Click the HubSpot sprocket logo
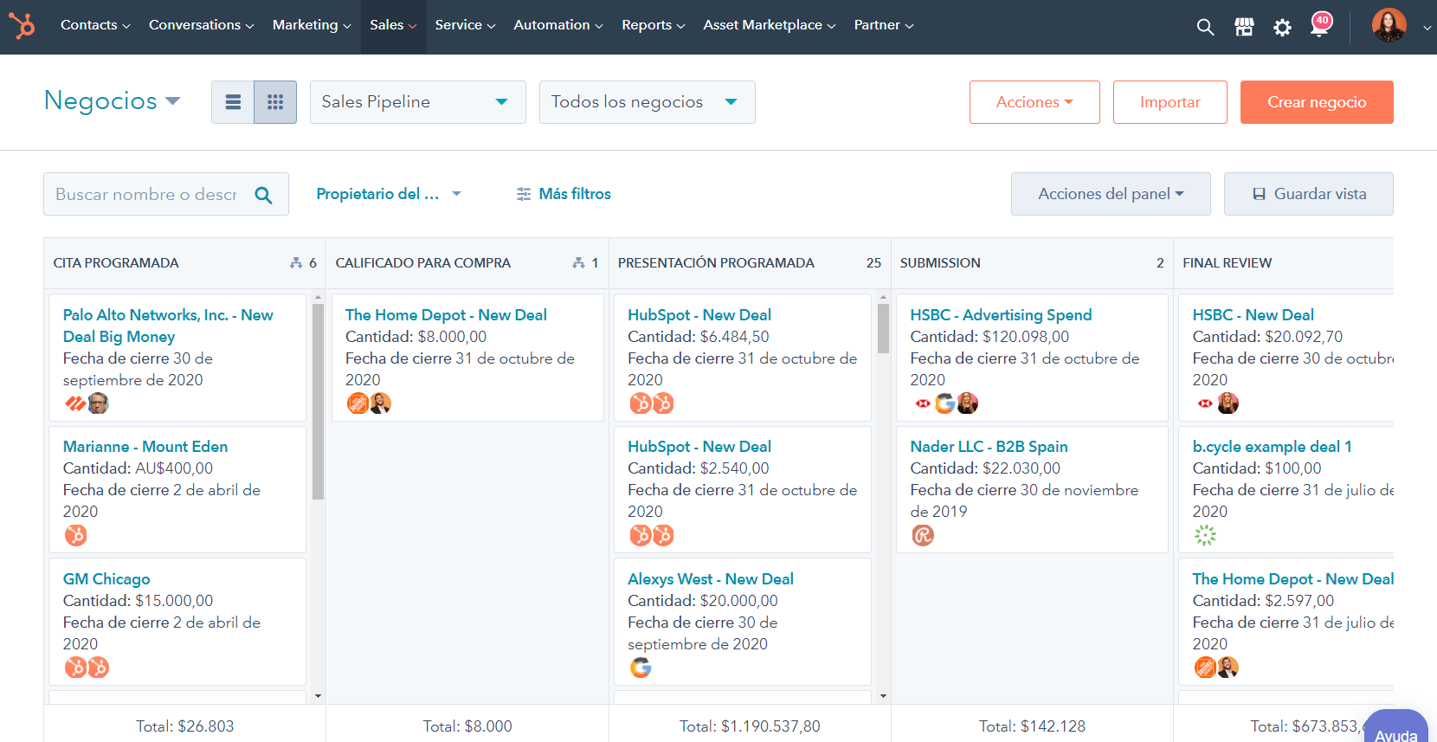Screen dimensions: 1437x742 [22, 25]
